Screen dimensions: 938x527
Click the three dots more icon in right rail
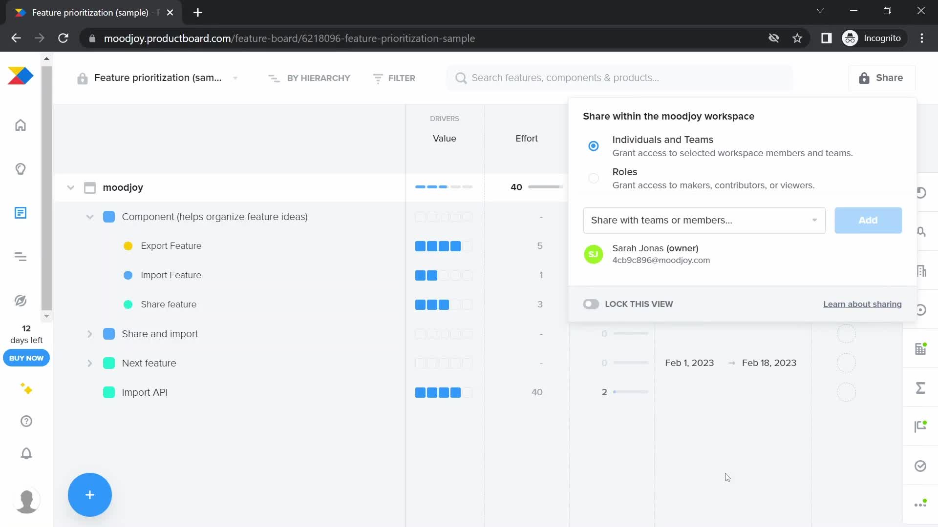(x=920, y=504)
